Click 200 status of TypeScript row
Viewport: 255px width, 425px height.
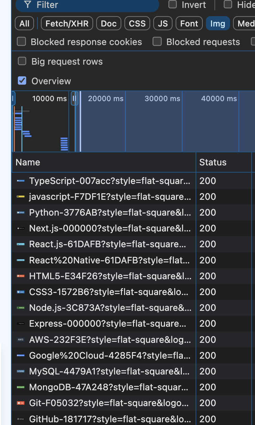point(208,181)
